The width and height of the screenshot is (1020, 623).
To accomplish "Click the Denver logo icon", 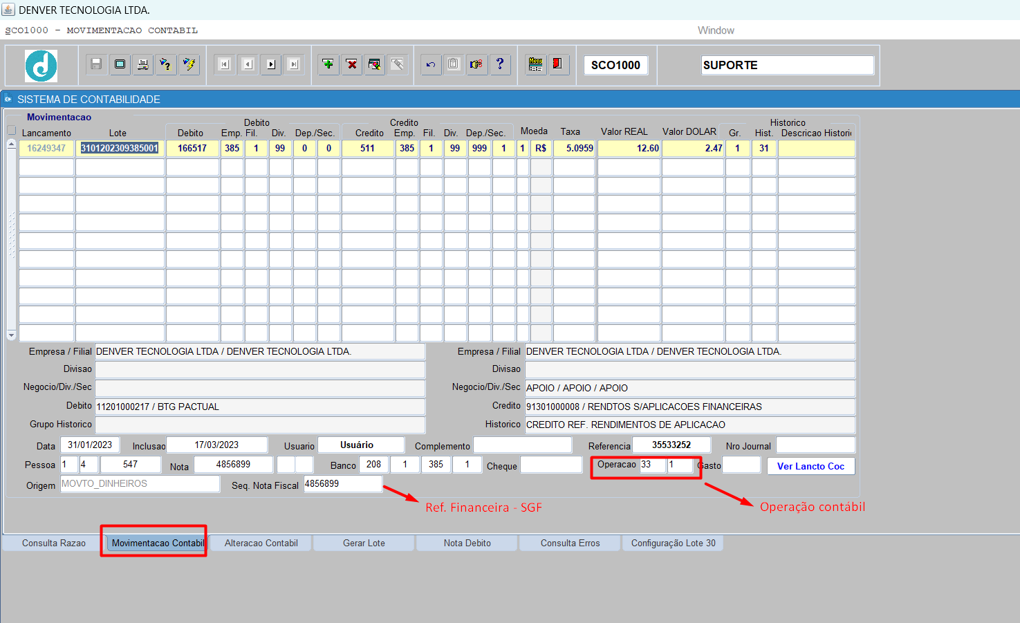I will pos(41,66).
